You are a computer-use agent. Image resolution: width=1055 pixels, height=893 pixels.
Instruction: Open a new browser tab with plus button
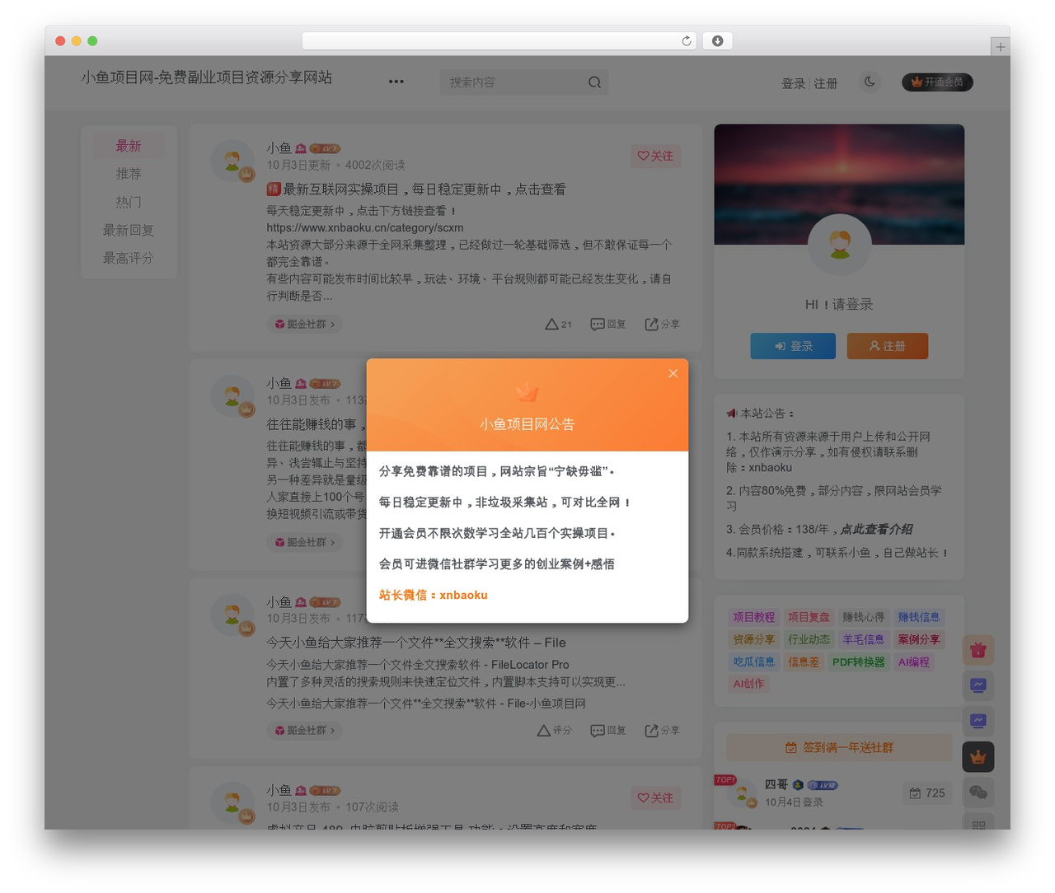[x=1001, y=47]
